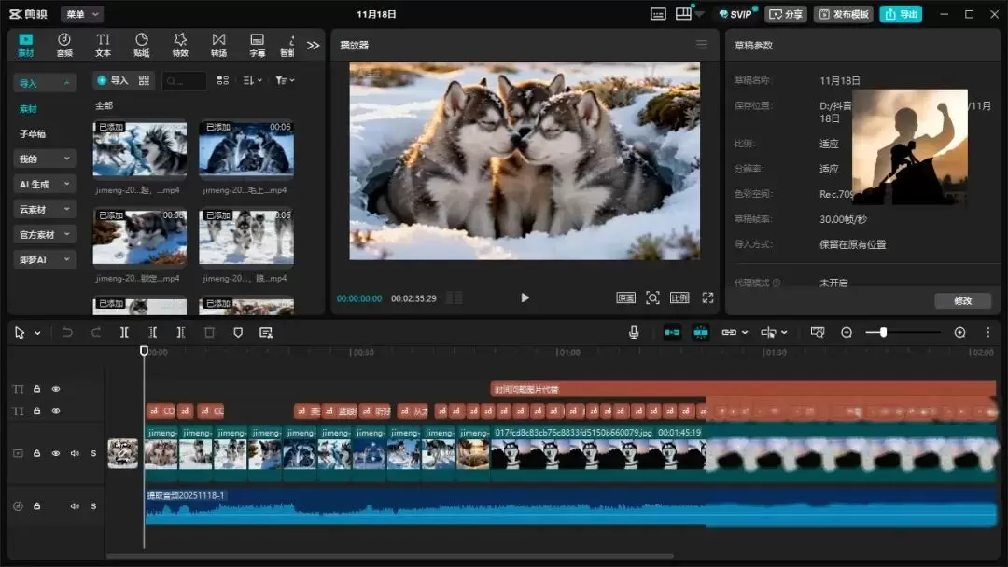The width and height of the screenshot is (1008, 567).
Task: Open the keyboard shortcuts icon
Action: (658, 14)
